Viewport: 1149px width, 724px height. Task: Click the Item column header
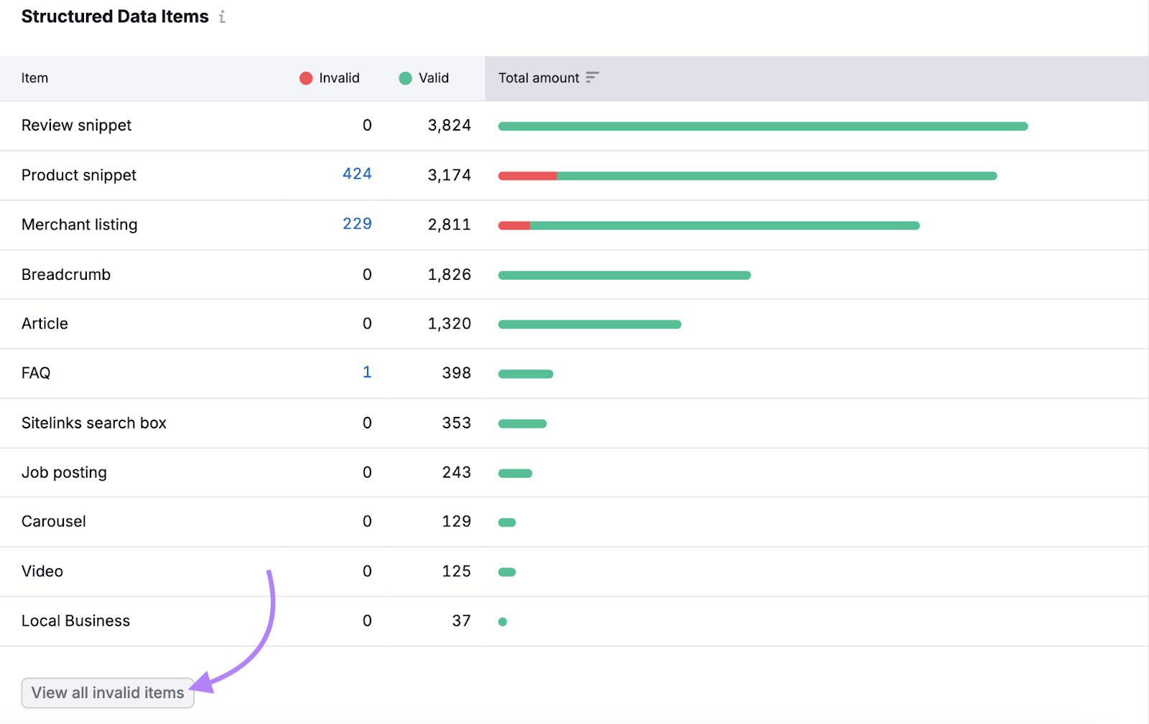tap(34, 78)
